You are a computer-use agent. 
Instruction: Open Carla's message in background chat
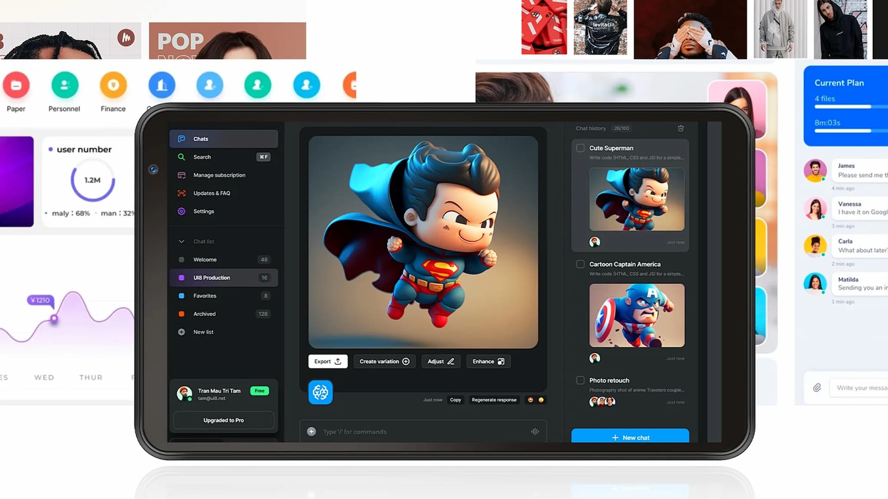(860, 246)
